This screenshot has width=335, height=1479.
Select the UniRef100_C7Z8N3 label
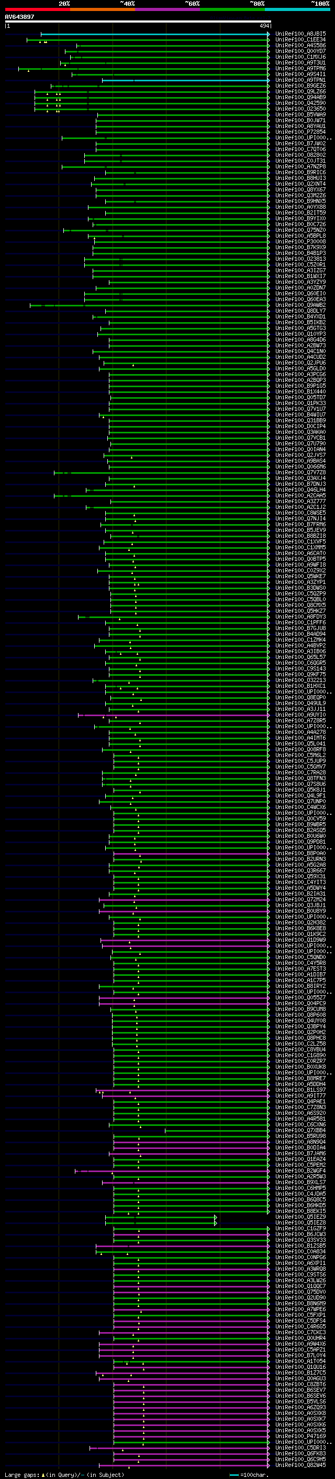click(300, 1108)
